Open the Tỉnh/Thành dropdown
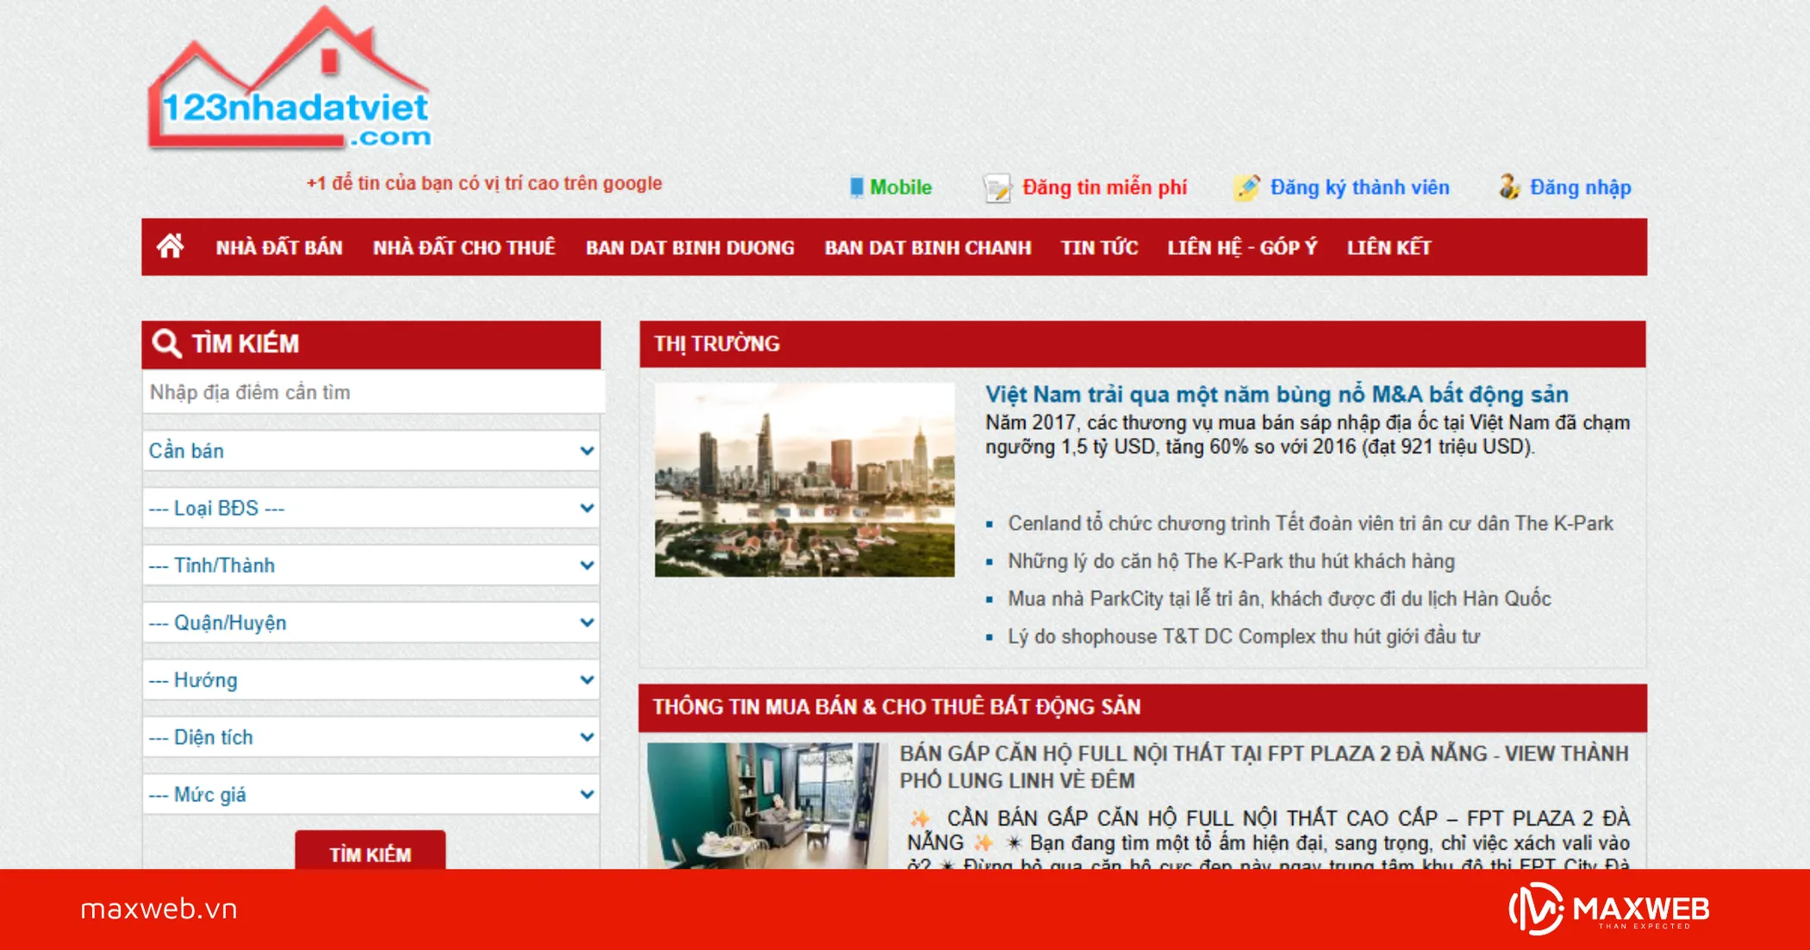 coord(371,566)
